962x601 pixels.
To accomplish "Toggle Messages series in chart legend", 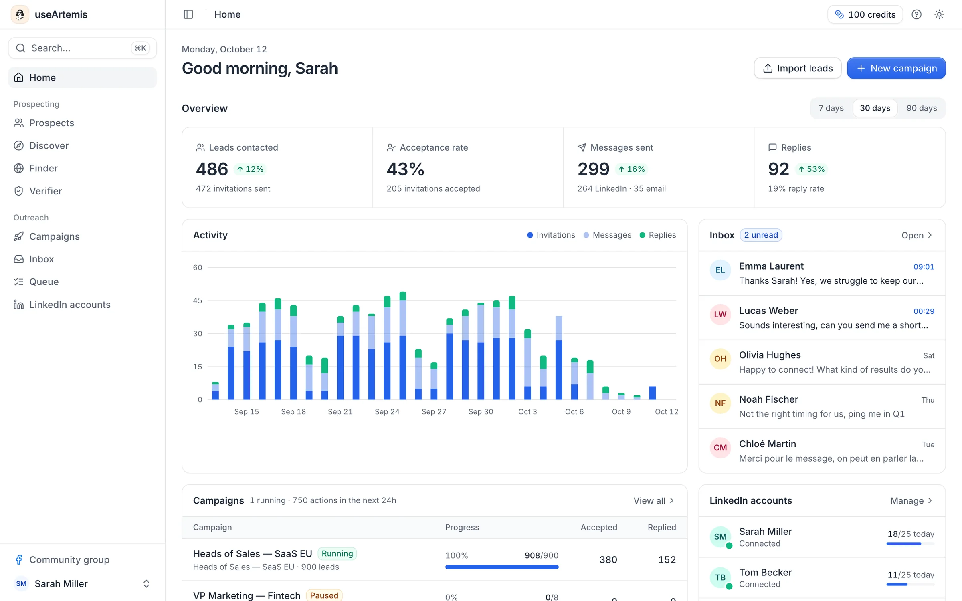I will (x=607, y=235).
